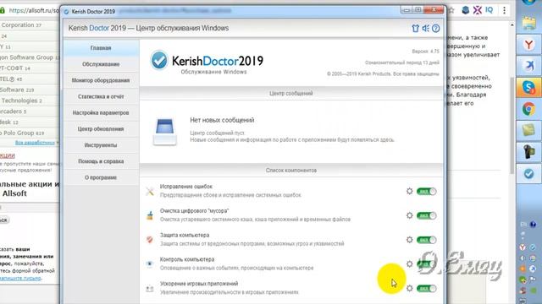Image resolution: width=542 pixels, height=304 pixels.
Task: Click the message center inbox tray icon
Action: click(165, 132)
